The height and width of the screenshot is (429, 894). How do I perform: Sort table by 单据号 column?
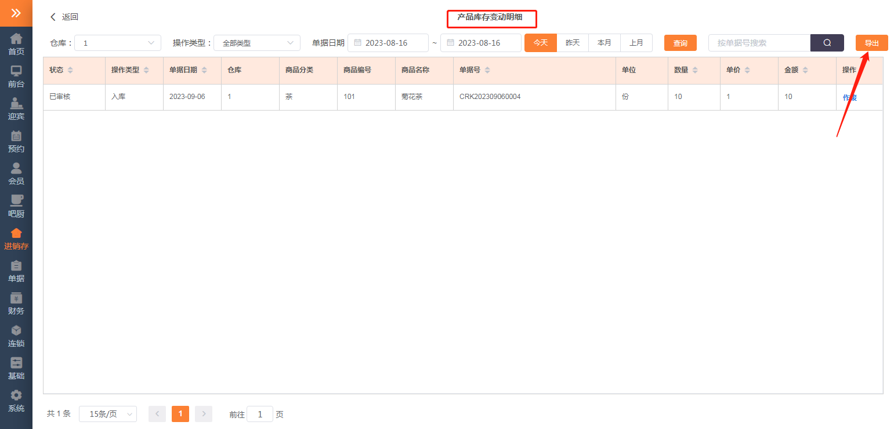pyautogui.click(x=487, y=70)
